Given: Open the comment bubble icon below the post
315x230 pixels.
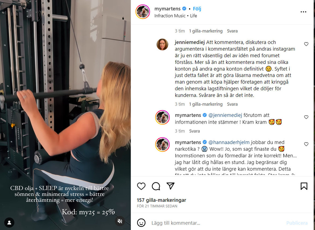Looking at the screenshot, I should point(156,186).
